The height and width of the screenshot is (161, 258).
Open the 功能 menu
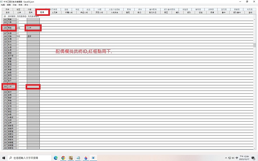click(x=15, y=5)
